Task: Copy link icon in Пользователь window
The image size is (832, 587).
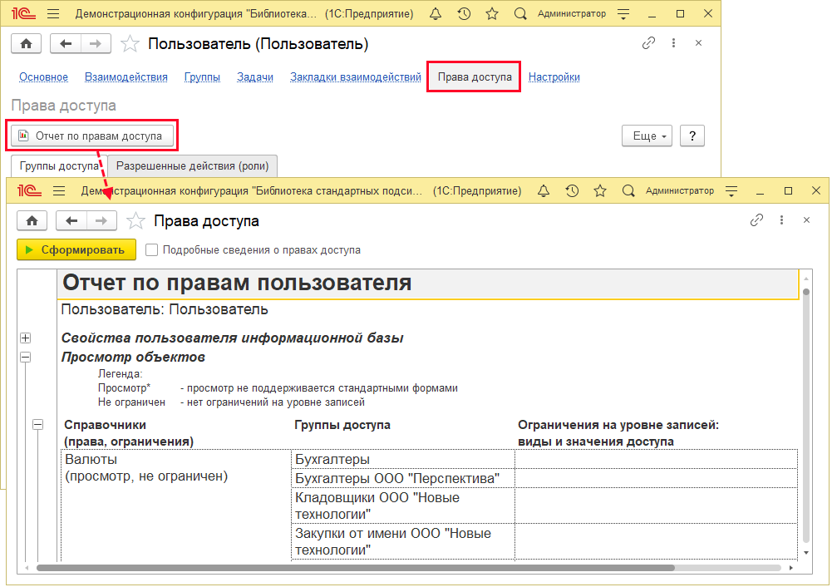Action: click(x=648, y=43)
